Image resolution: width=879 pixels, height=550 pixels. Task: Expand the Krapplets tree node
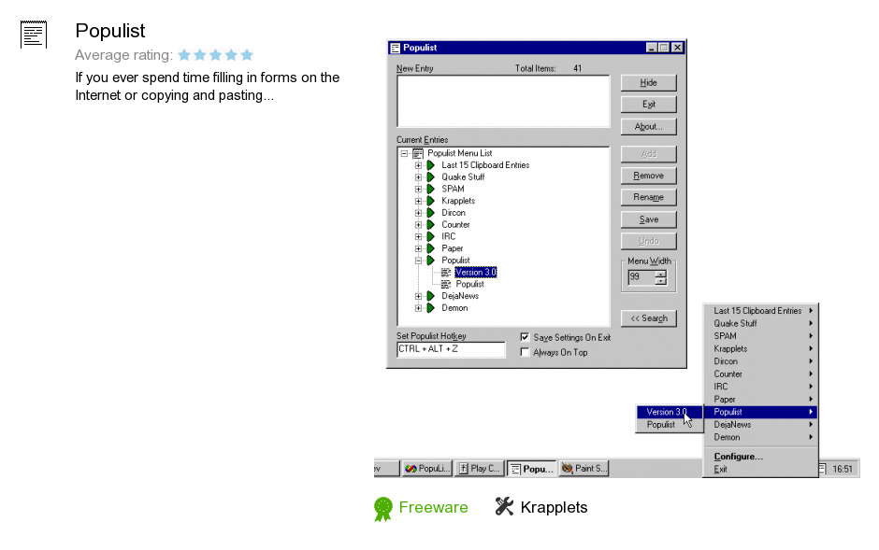418,201
